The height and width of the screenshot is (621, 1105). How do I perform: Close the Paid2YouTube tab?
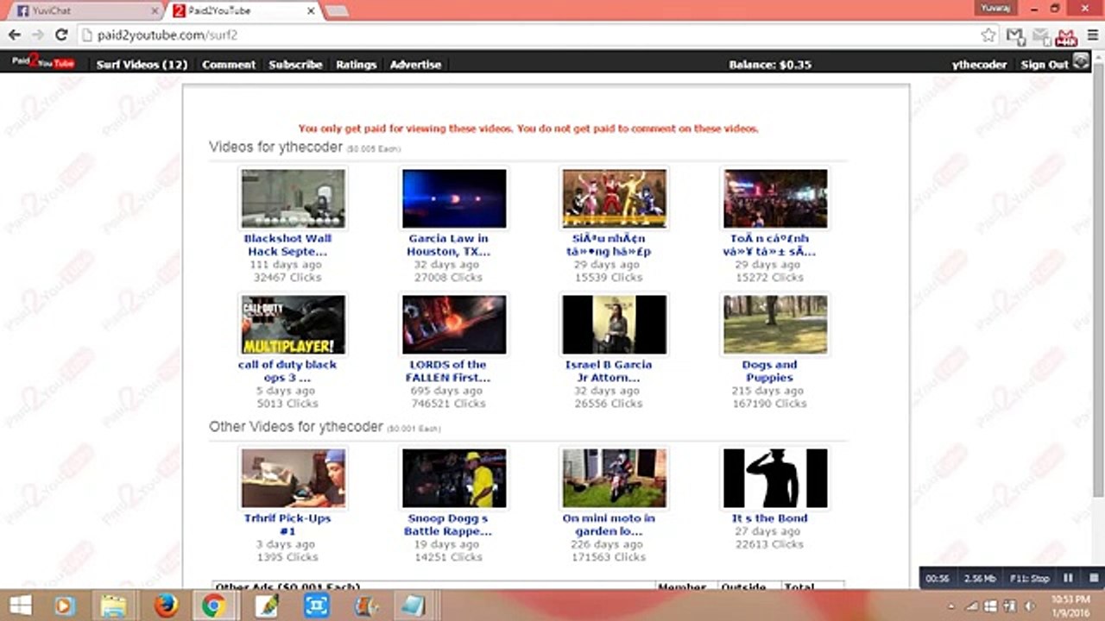311,11
